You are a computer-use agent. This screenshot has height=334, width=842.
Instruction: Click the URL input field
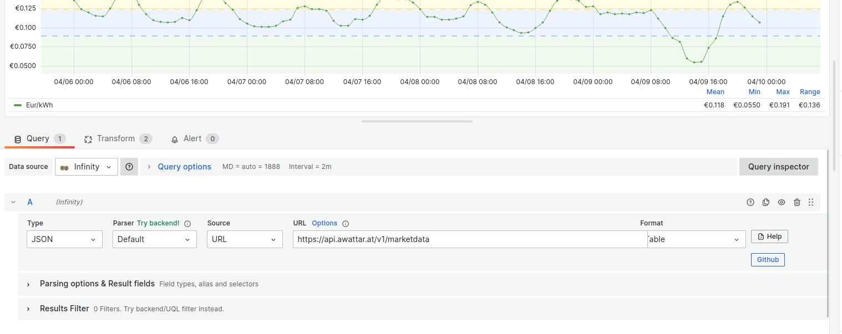pos(469,239)
